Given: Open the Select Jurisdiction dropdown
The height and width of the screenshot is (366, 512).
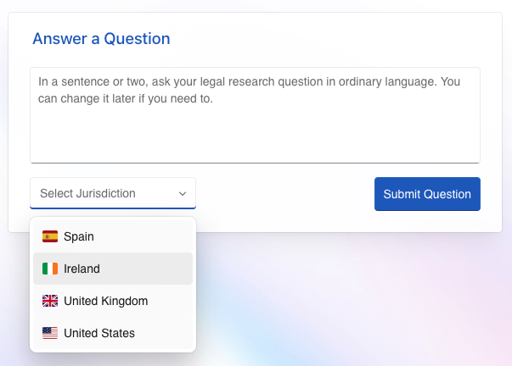Looking at the screenshot, I should [113, 193].
